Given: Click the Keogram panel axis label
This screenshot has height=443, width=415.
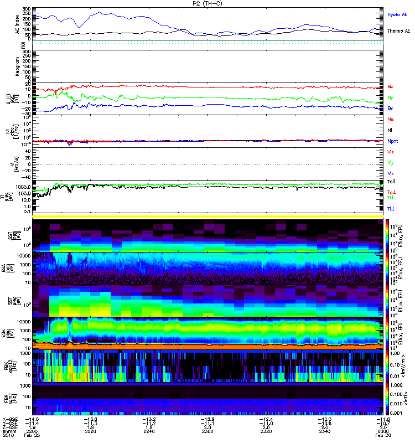Looking at the screenshot, I should (17, 66).
